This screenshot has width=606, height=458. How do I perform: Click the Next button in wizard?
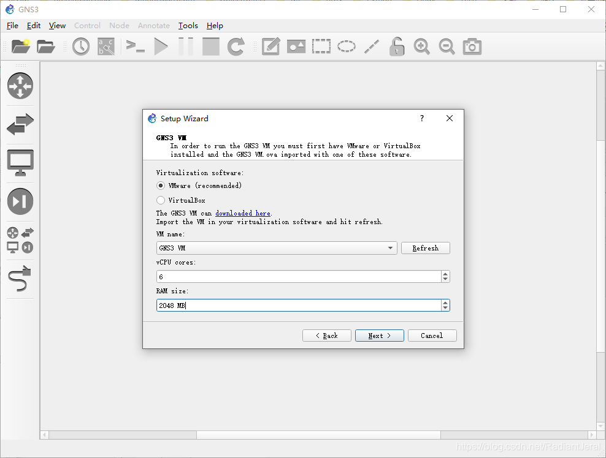380,336
